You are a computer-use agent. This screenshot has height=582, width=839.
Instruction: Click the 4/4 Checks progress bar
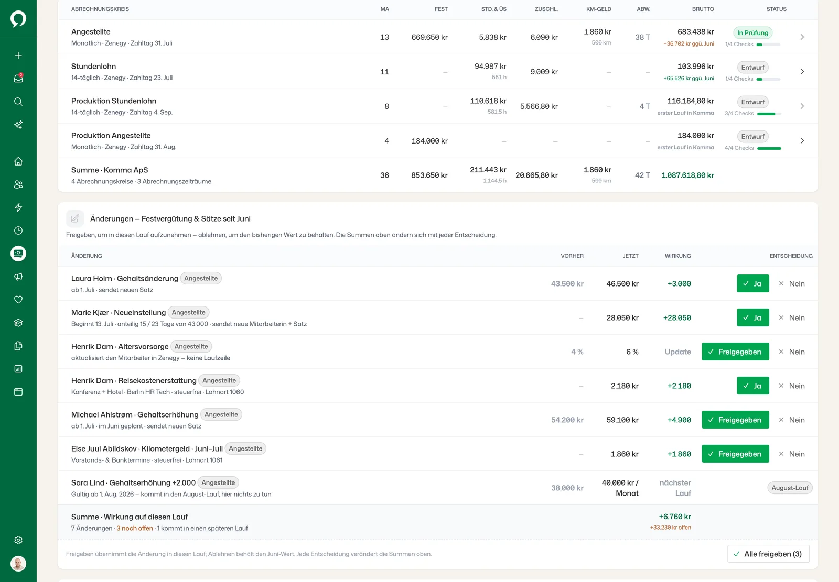pyautogui.click(x=769, y=148)
